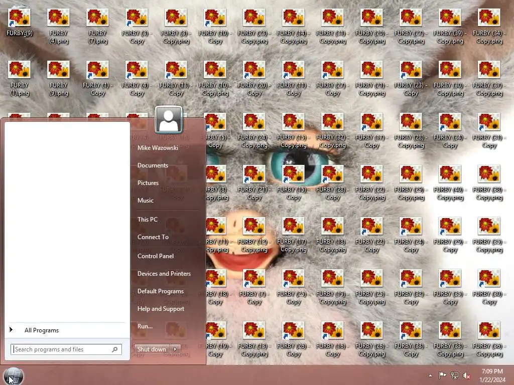Open Documents from the Start menu
Screen dimensions: 514x385
point(153,165)
